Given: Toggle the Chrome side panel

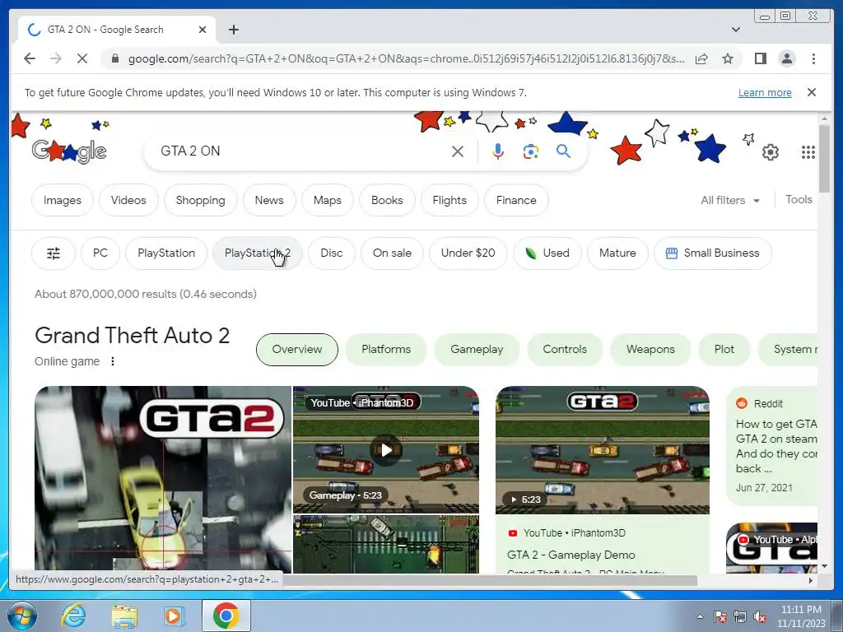Looking at the screenshot, I should pos(760,58).
